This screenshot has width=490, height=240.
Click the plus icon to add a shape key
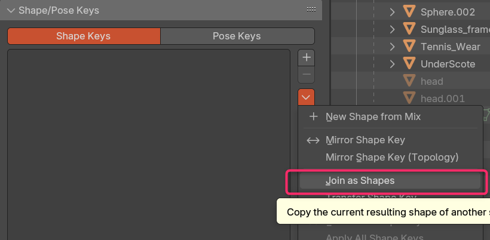coord(306,57)
